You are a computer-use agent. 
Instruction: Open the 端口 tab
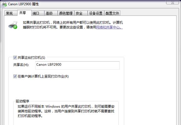coord(38,13)
